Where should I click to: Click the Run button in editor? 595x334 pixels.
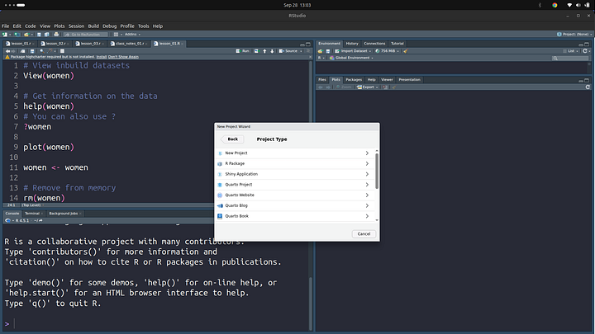tap(242, 51)
